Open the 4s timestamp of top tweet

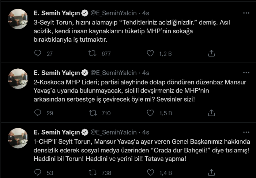point(146,13)
